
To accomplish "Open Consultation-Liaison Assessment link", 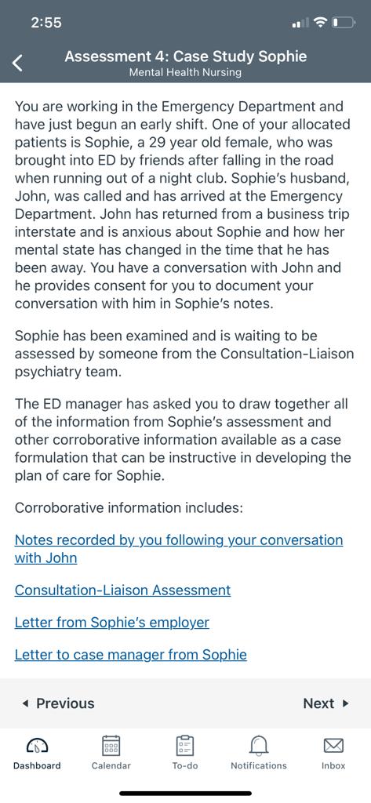I will (122, 590).
